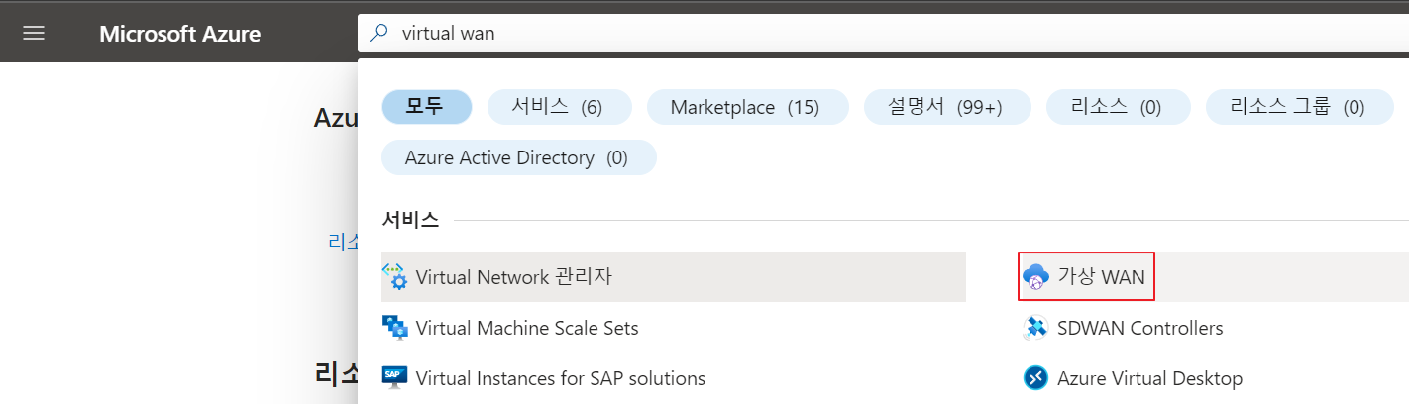Click the SDWAN Controllers icon
The height and width of the screenshot is (404, 1409).
coord(1035,328)
